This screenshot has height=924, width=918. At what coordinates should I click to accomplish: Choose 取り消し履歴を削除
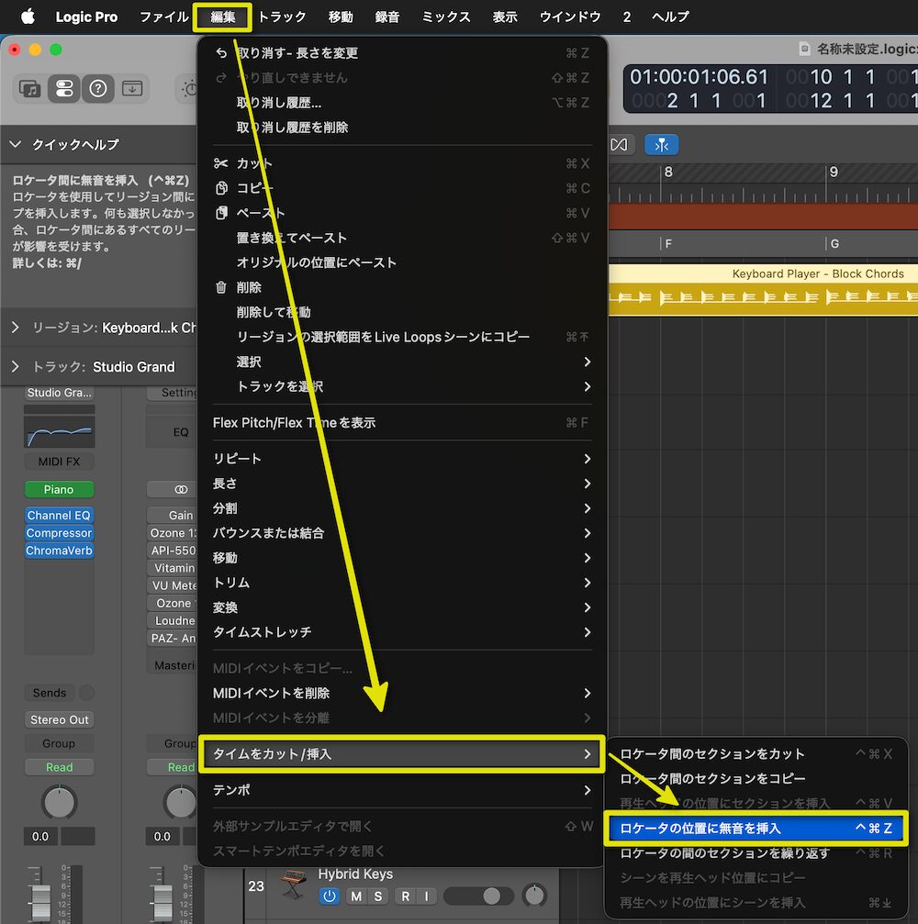(x=401, y=128)
